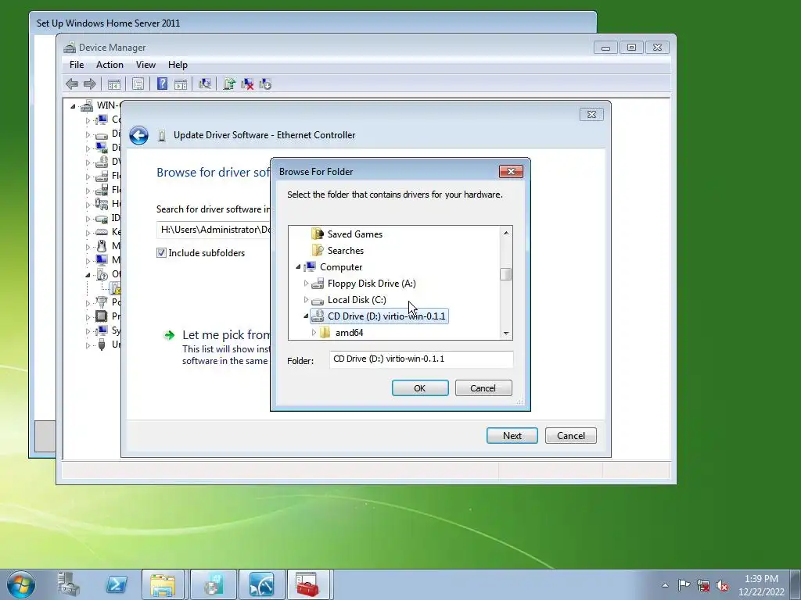The height and width of the screenshot is (600, 801).
Task: Click the taskbar clock showing 1:39 PM
Action: 760,585
